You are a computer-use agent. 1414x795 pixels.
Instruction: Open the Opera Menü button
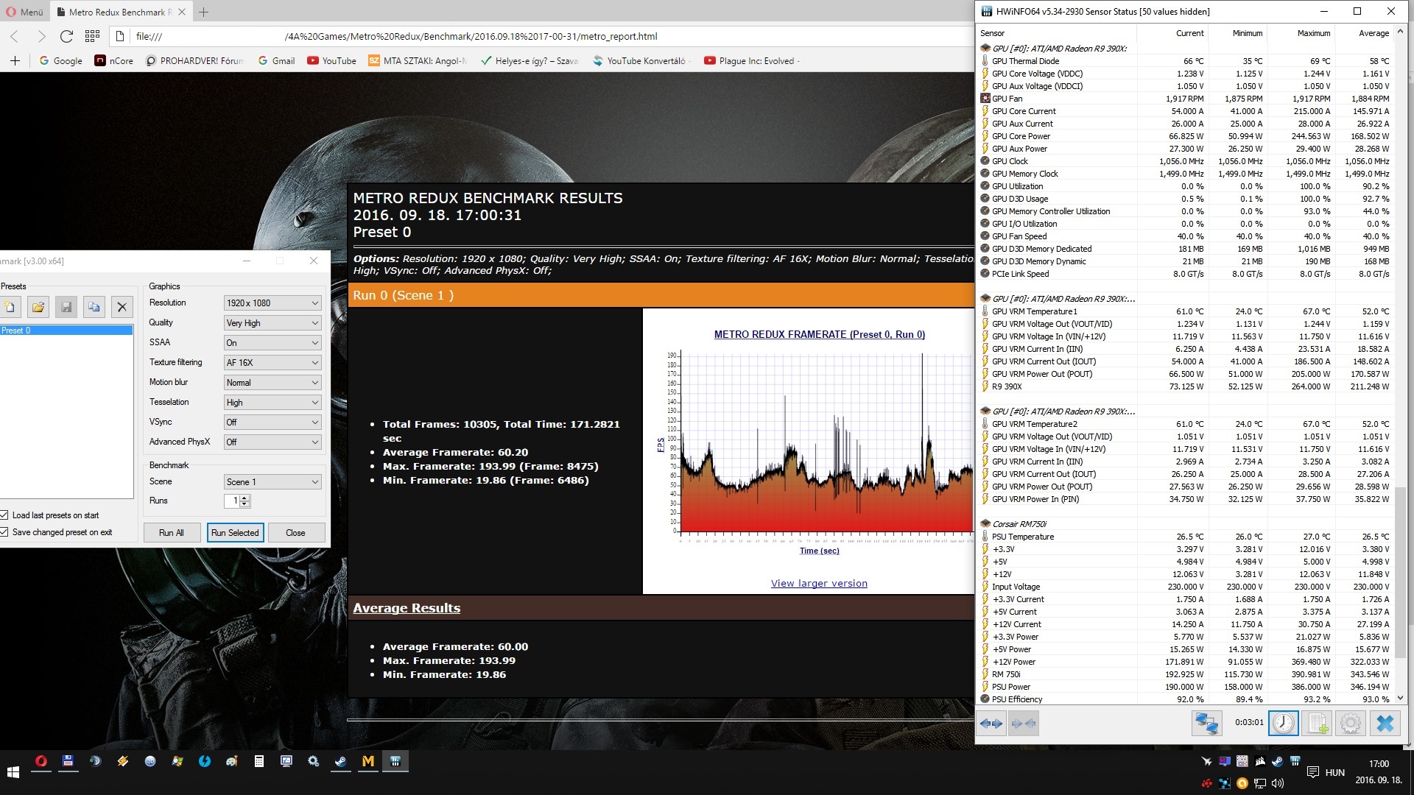pos(24,12)
